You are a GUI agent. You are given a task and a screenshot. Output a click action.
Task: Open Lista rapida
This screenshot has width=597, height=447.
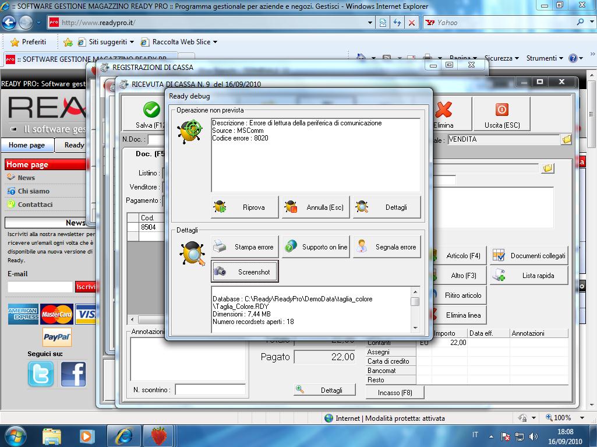tap(529, 276)
